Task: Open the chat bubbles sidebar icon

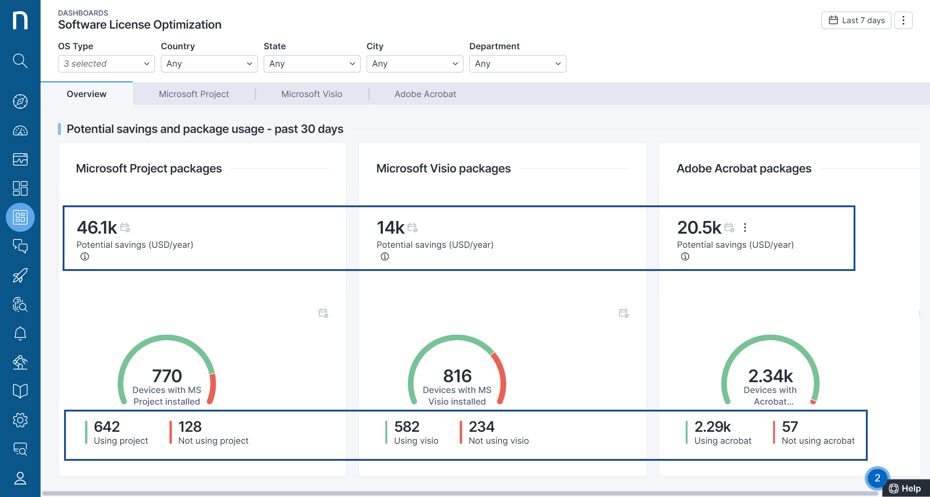Action: pyautogui.click(x=20, y=246)
